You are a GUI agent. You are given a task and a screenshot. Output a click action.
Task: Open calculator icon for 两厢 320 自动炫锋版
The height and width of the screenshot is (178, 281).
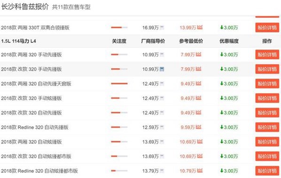[162, 142]
